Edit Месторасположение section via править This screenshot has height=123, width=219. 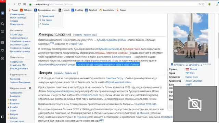click(x=78, y=35)
